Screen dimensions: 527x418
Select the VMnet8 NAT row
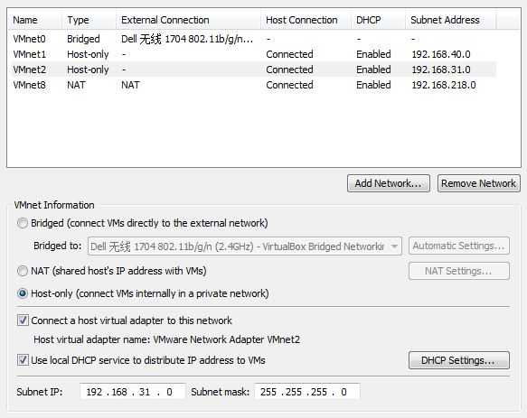click(254, 85)
